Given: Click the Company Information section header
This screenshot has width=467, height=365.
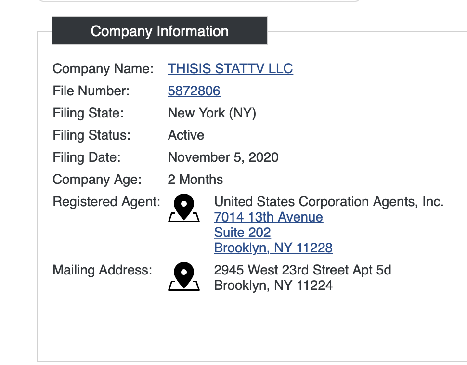Looking at the screenshot, I should pos(159,31).
